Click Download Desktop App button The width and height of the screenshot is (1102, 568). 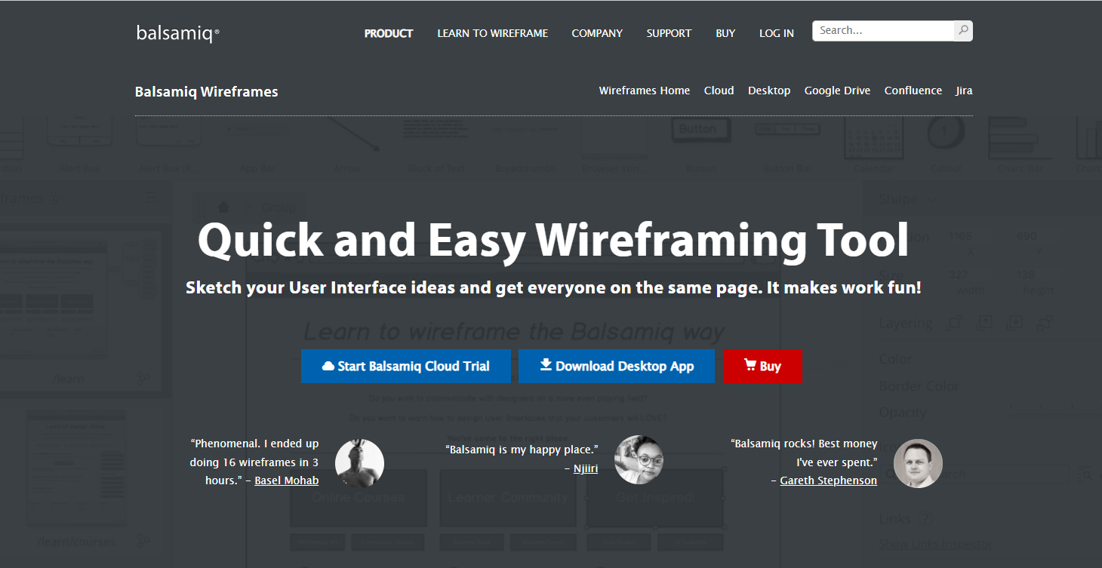(x=617, y=366)
